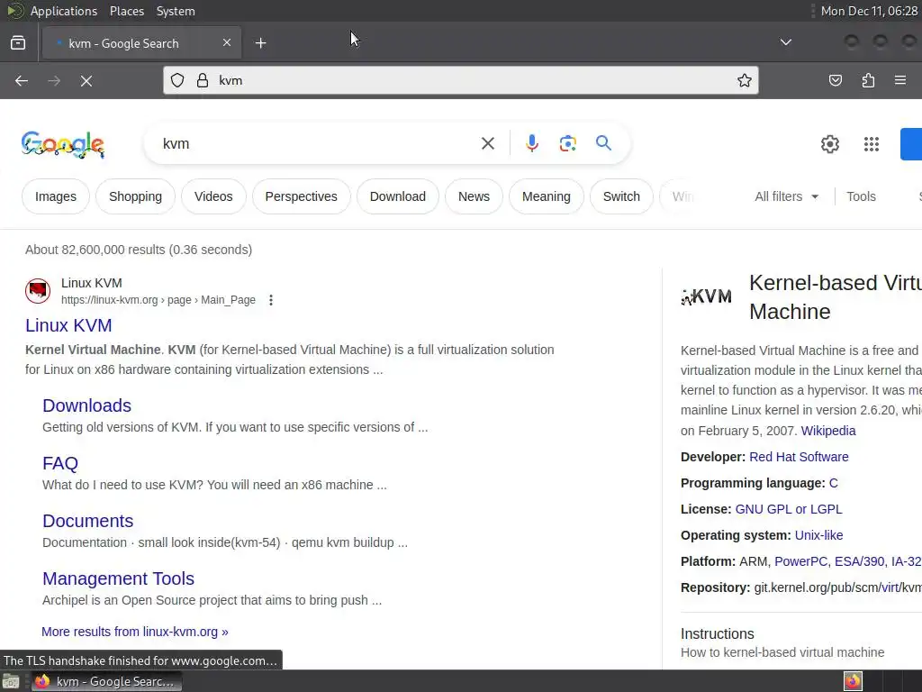Viewport: 922px width, 692px height.
Task: Open the System menu
Action: click(176, 11)
